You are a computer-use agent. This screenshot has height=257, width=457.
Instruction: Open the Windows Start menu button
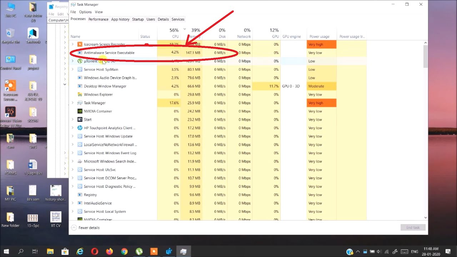[x=6, y=252]
